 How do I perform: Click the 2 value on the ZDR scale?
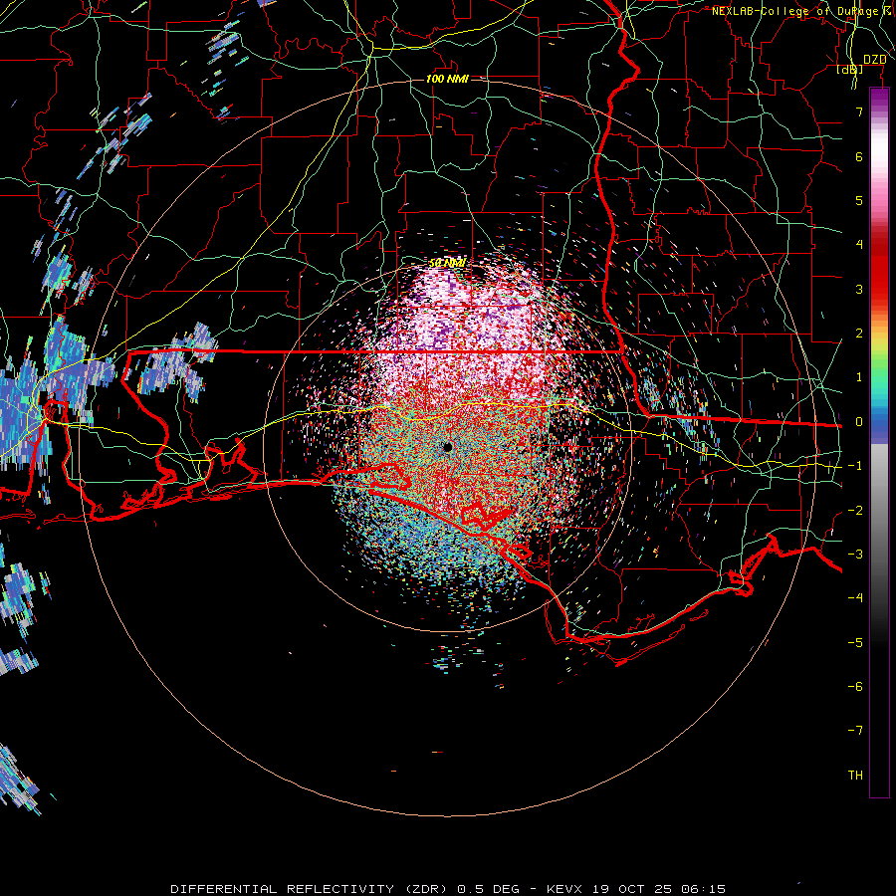tap(859, 334)
